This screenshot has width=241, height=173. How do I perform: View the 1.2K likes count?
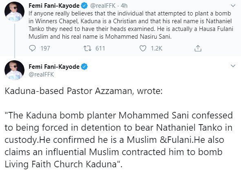coord(157,48)
